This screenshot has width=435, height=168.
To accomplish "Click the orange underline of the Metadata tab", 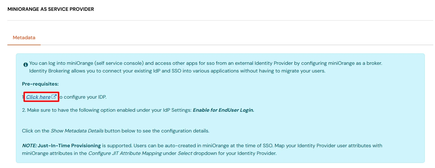I will (x=24, y=44).
